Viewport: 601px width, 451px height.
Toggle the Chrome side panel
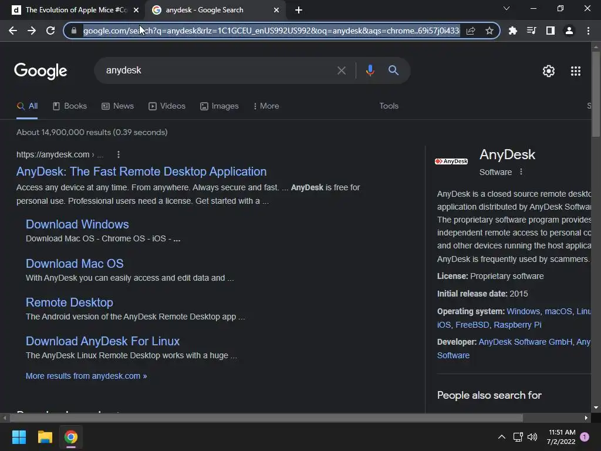550,31
